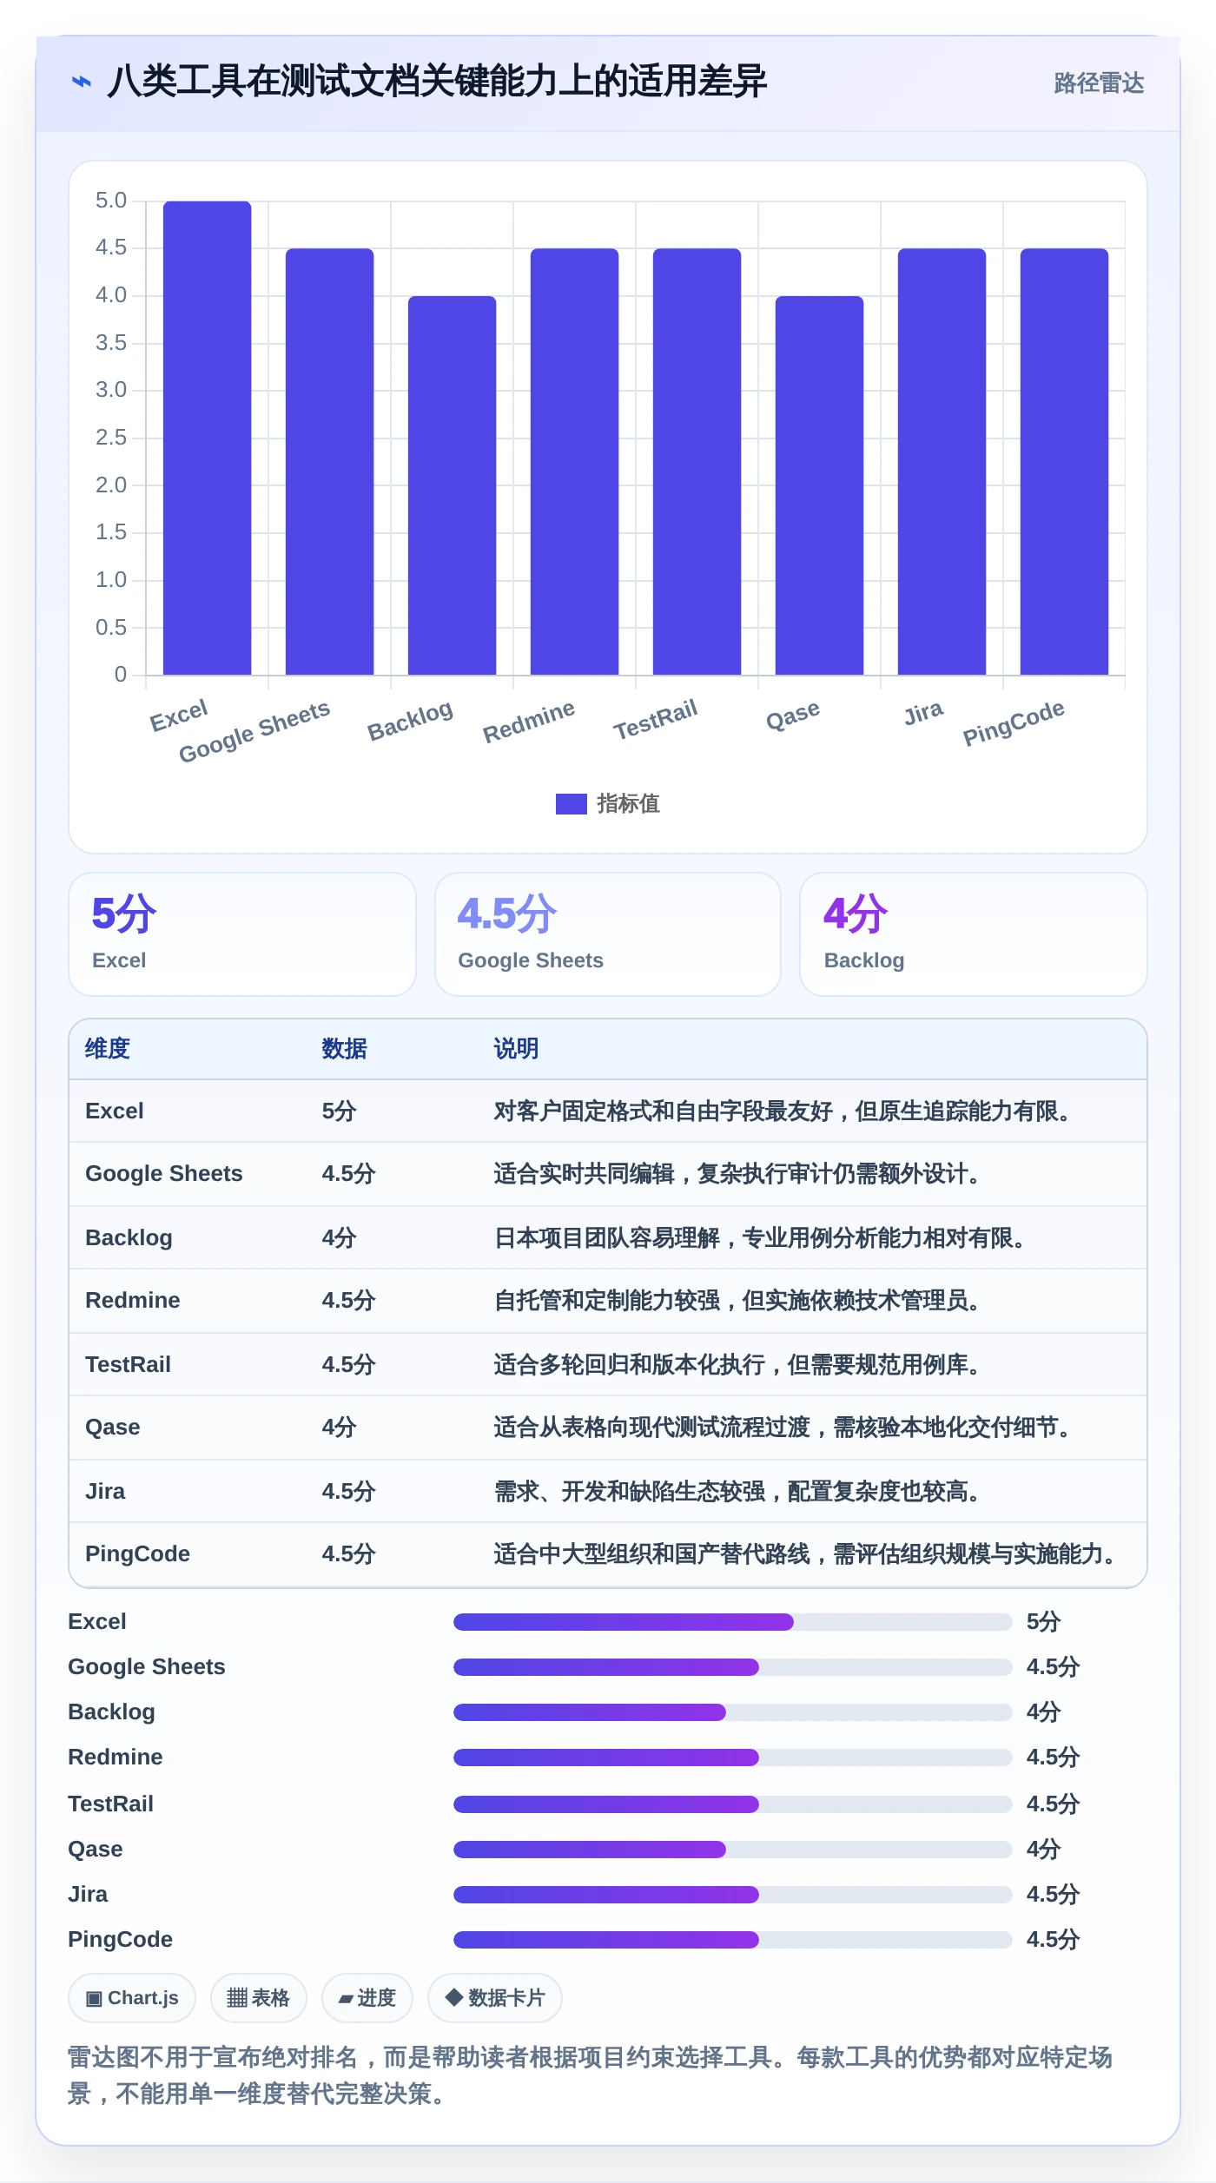Select the Jira row in table
The width and height of the screenshot is (1216, 2183).
click(608, 1491)
